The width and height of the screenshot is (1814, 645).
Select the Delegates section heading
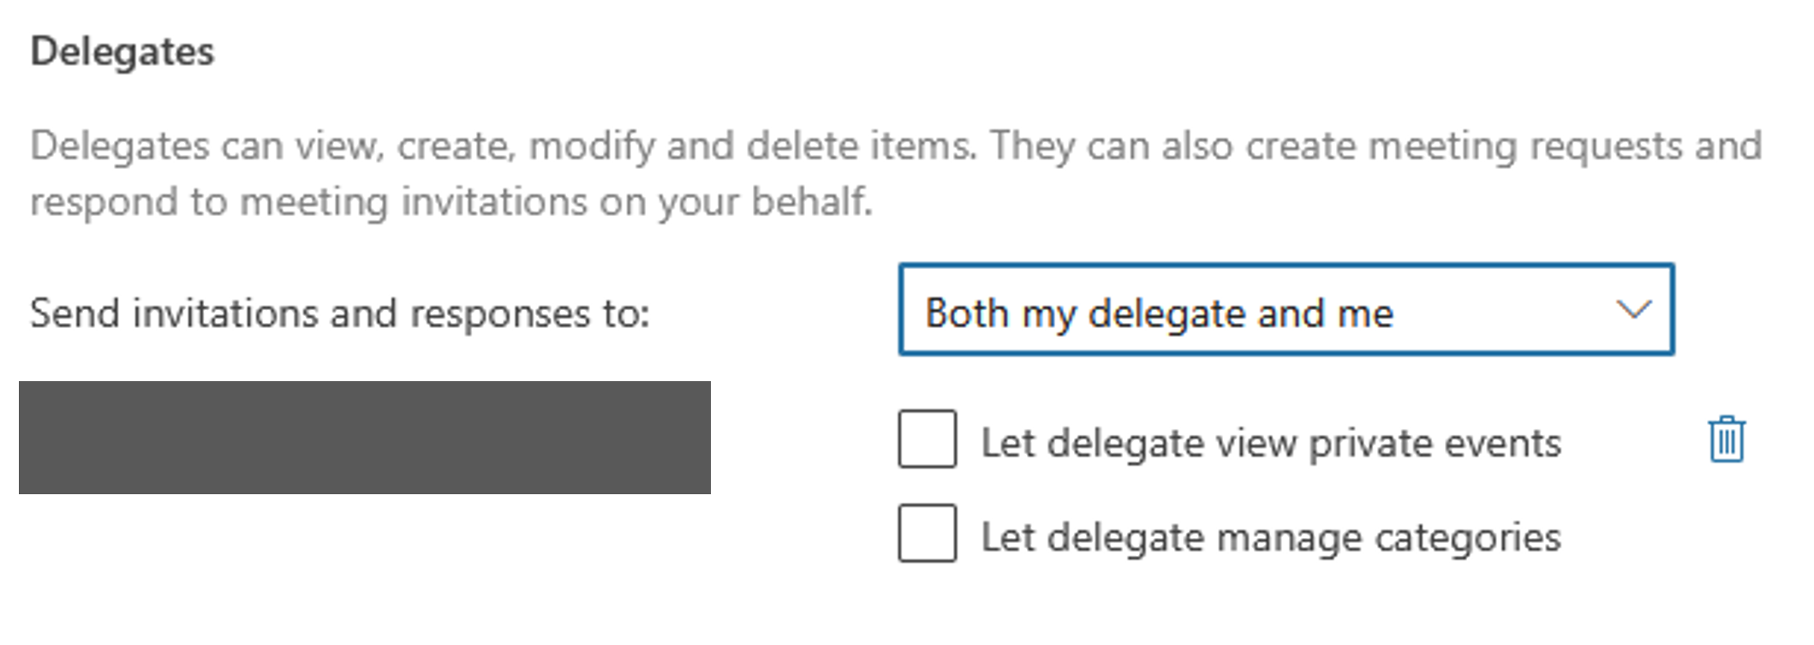pos(122,51)
